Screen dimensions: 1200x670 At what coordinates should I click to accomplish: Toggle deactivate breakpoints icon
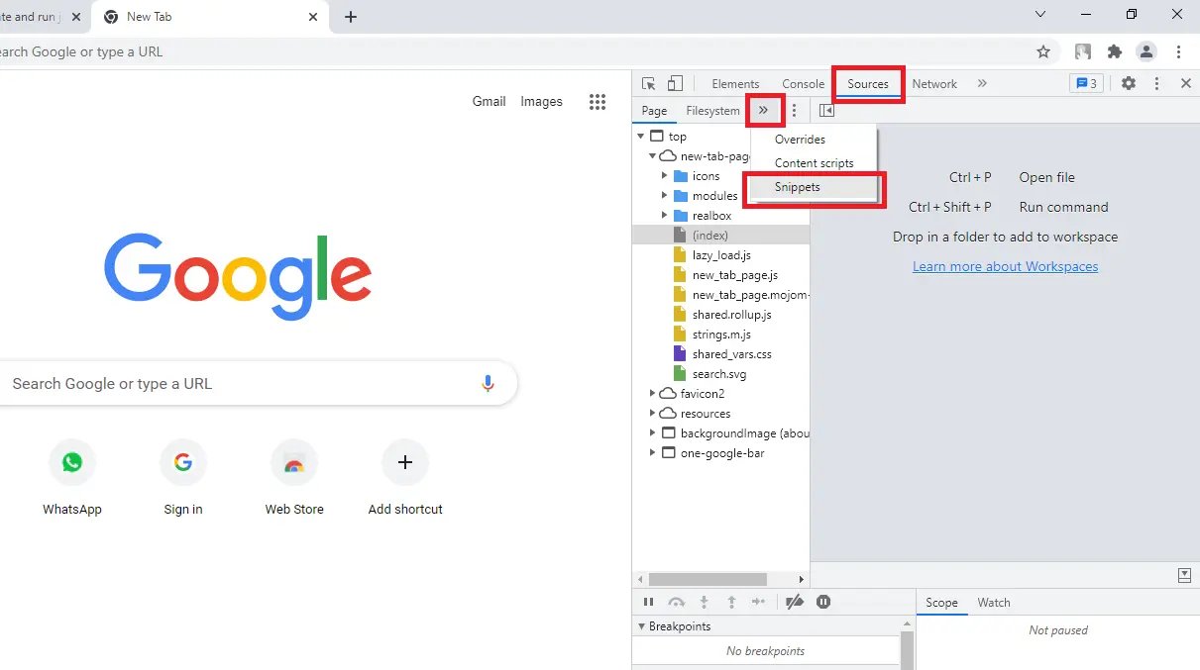tap(795, 602)
